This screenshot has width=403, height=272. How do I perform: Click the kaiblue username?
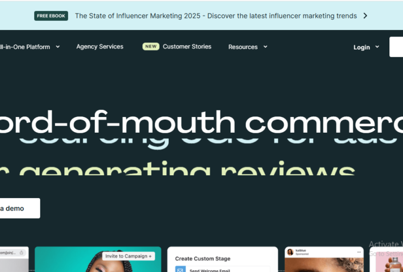pos(301,250)
